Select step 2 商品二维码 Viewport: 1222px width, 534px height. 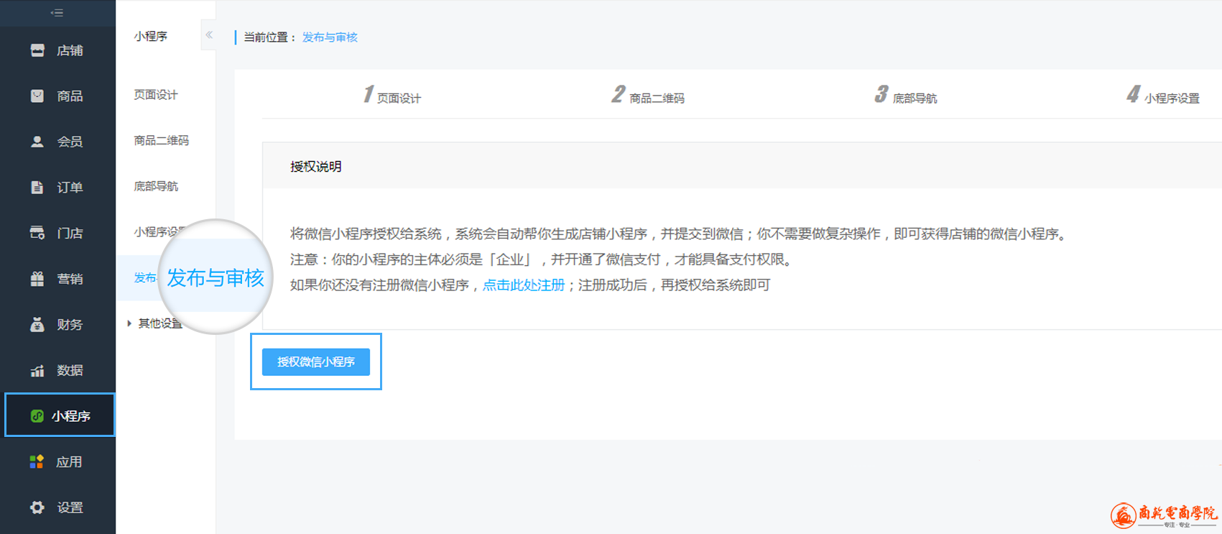coord(648,95)
